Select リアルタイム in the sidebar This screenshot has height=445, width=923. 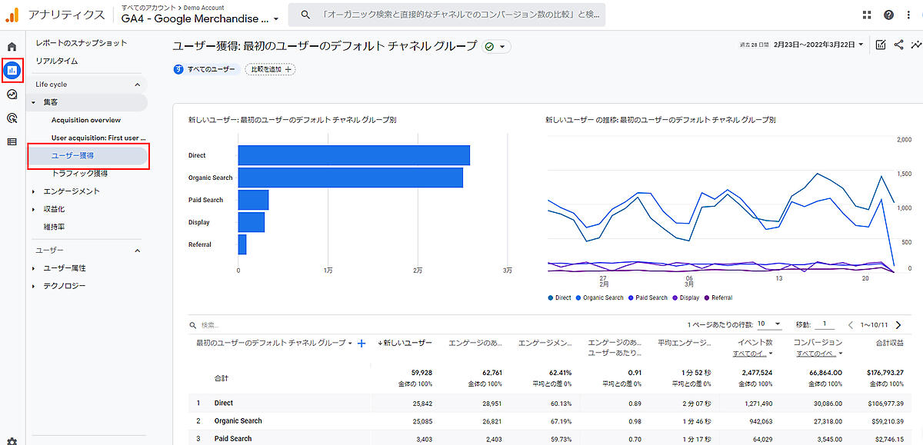[x=57, y=61]
